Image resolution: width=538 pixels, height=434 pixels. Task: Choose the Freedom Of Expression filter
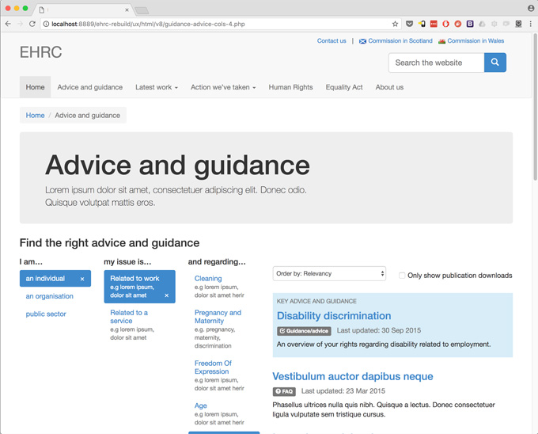click(213, 367)
